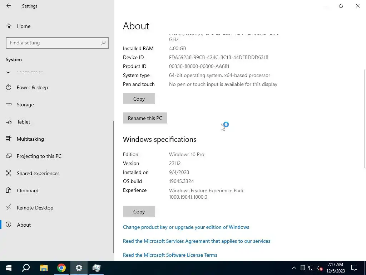Click the main page vertical scrollbar

[365, 118]
